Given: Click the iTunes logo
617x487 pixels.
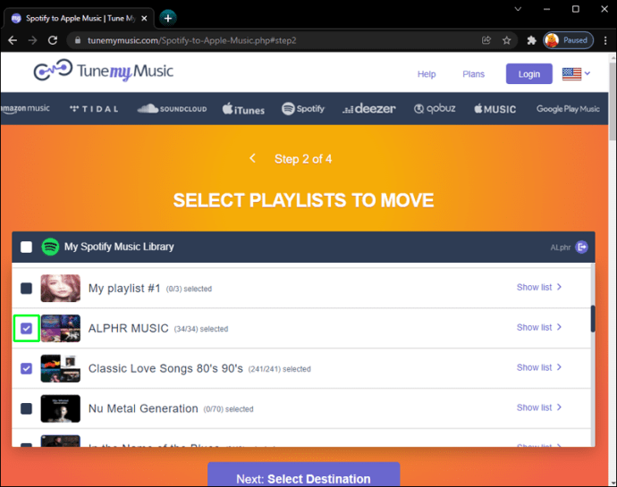Looking at the screenshot, I should [243, 109].
